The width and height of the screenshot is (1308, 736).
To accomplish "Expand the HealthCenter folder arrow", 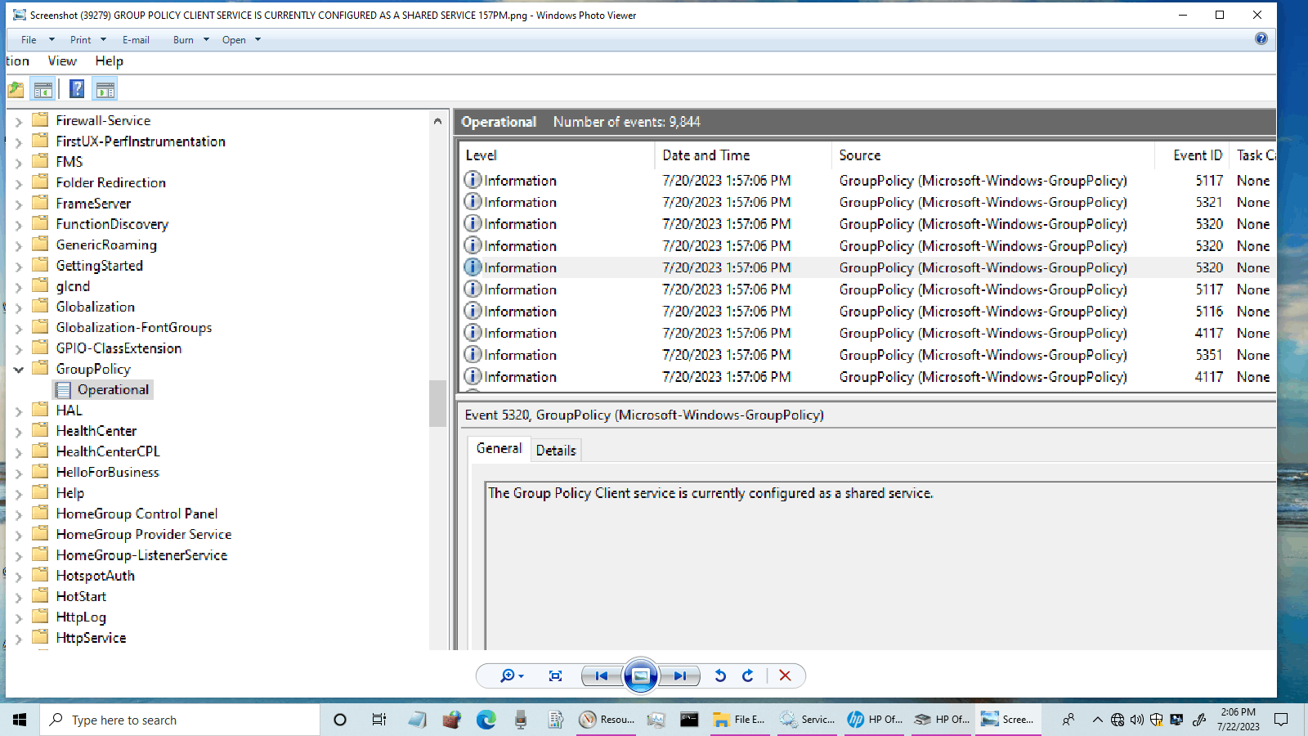I will [18, 432].
